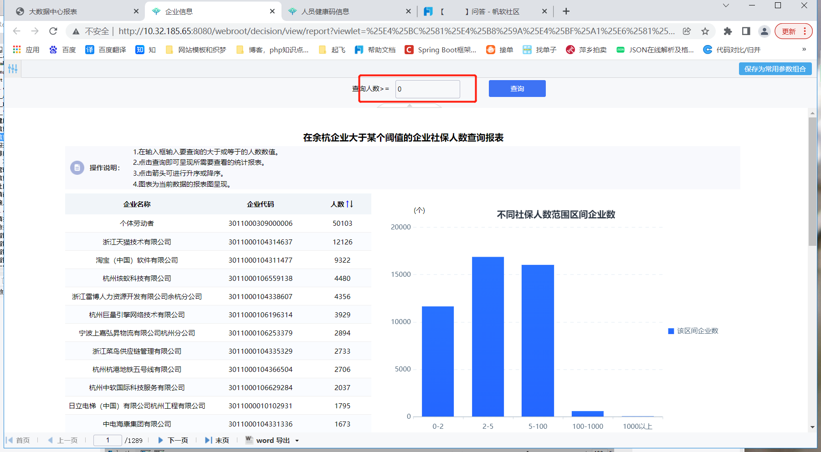Open browser extensions puzzle icon
This screenshot has width=821, height=452.
coord(728,31)
